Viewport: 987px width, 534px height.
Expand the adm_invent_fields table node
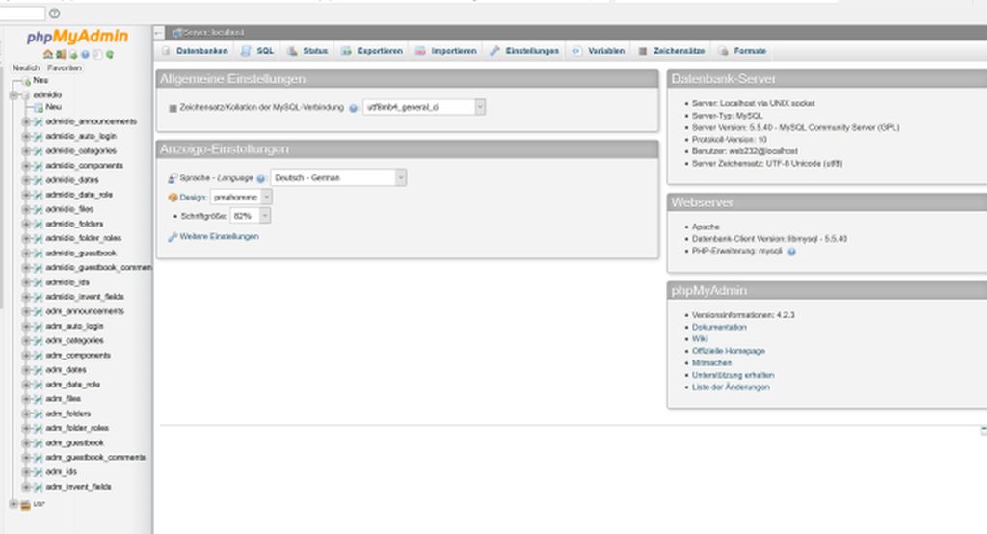(26, 487)
